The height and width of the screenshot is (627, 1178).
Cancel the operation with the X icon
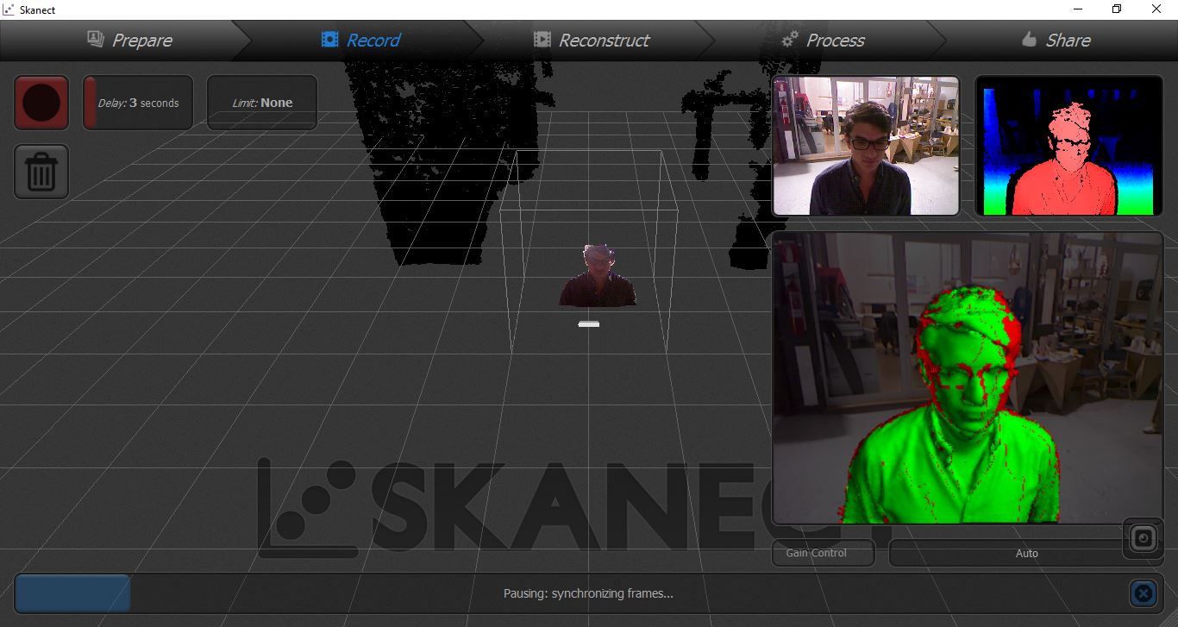1143,593
